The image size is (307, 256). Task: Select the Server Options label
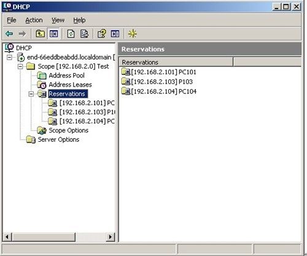[x=58, y=139]
